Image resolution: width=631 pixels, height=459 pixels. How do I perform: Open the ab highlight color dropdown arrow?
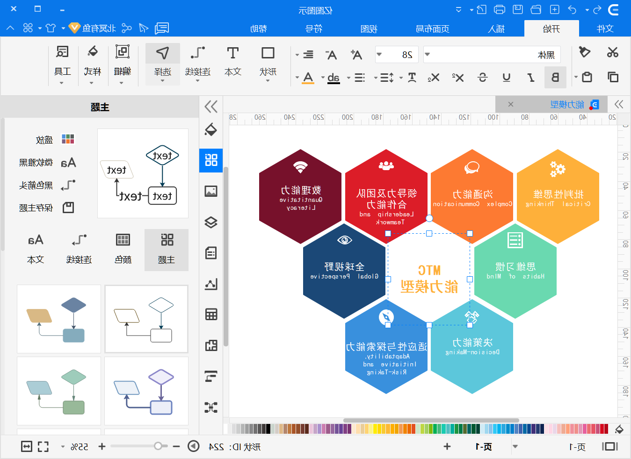(323, 78)
